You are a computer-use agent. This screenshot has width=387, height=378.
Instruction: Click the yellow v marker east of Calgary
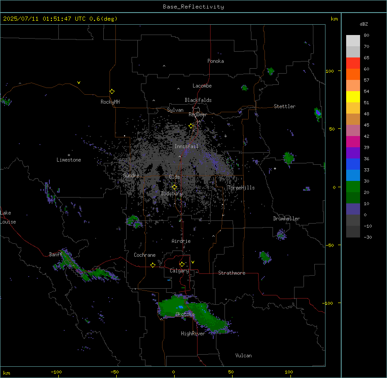click(193, 262)
